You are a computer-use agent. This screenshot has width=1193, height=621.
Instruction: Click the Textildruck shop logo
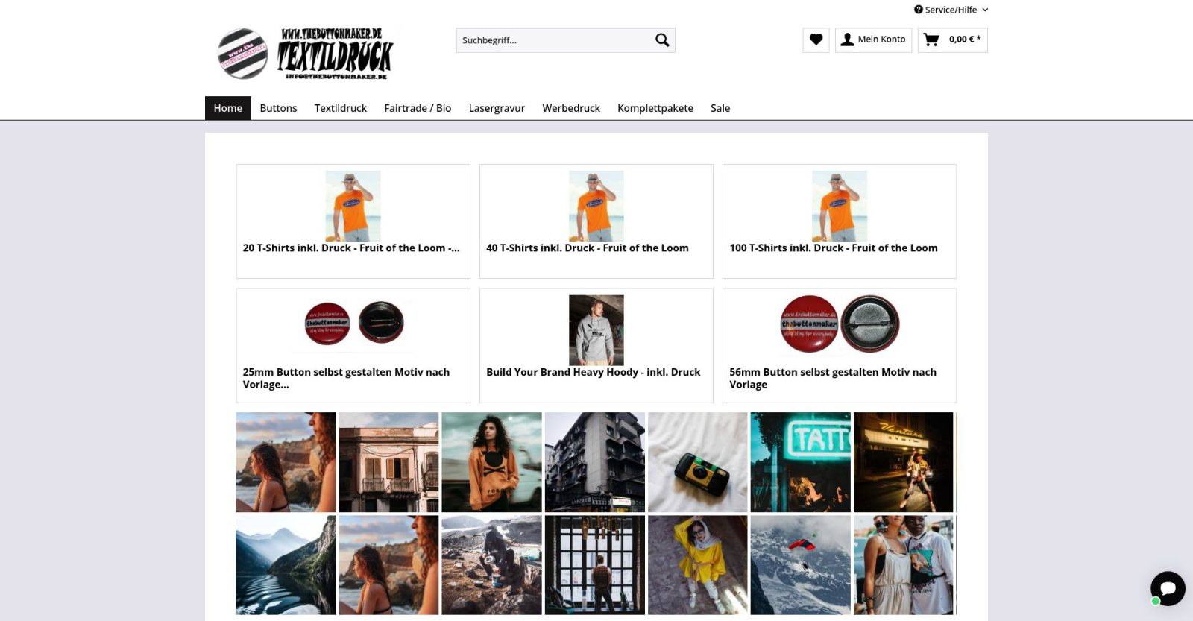[x=306, y=54]
